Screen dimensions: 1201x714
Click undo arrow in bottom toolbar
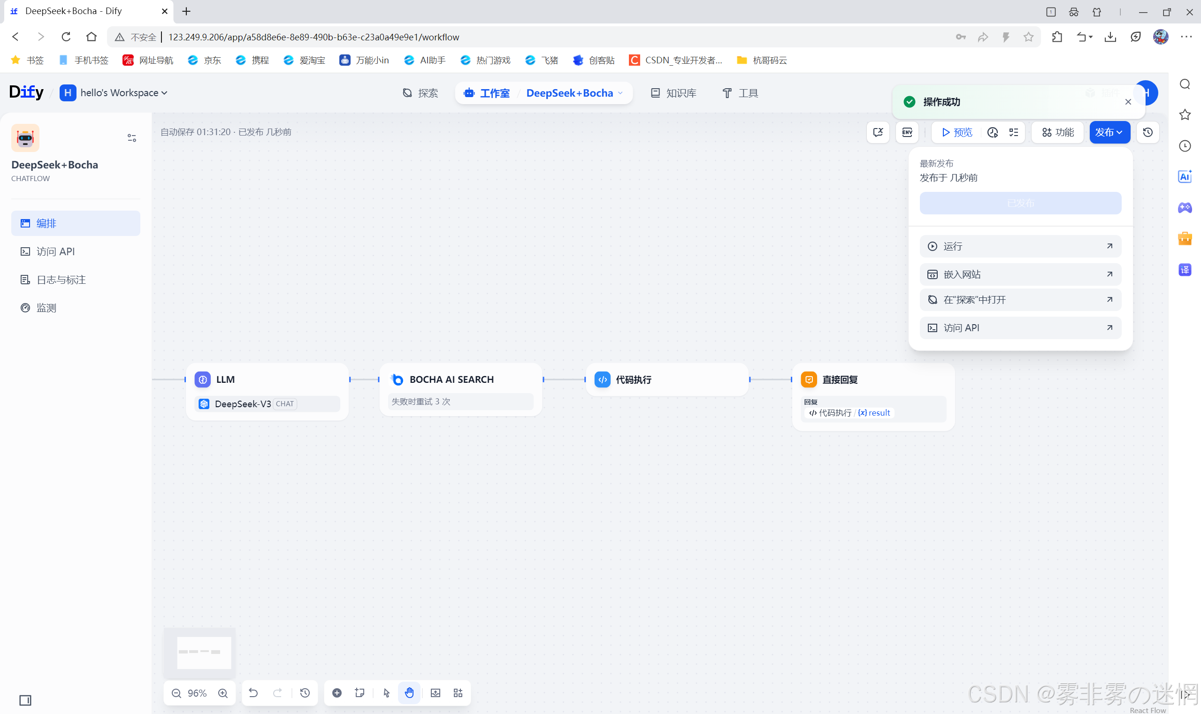(253, 693)
